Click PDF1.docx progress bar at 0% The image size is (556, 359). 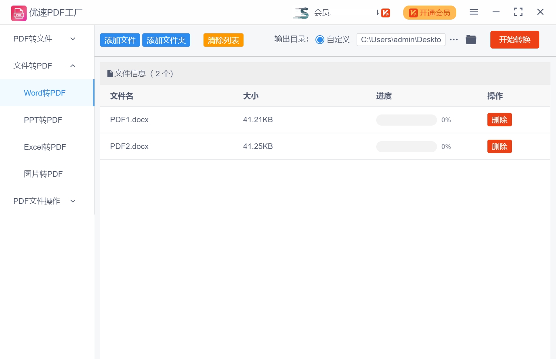[x=406, y=120]
